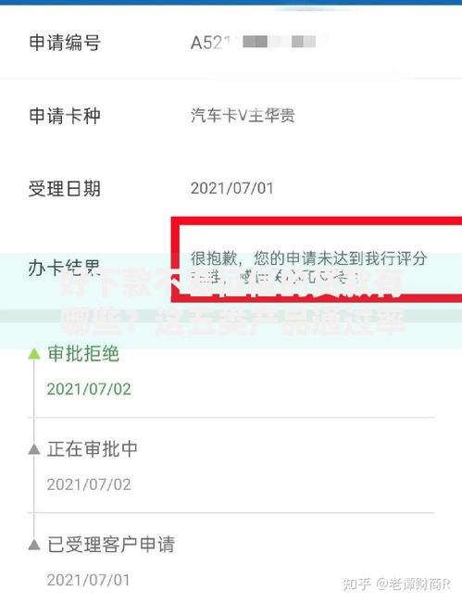This screenshot has width=462, height=603.
Task: Click the green triangle beside 审批拒绝
Action: tap(34, 354)
